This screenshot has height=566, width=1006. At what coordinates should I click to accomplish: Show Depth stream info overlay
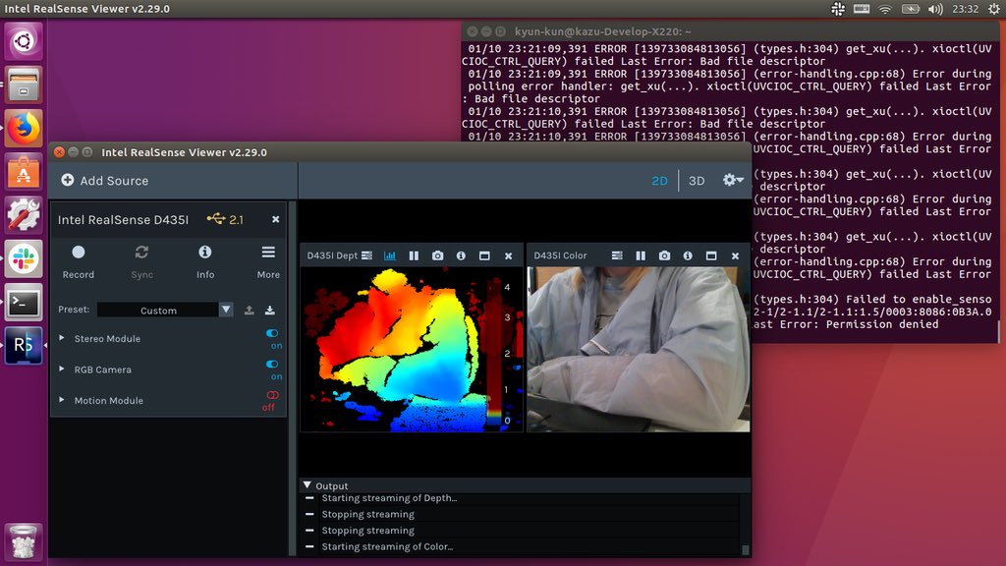[x=461, y=255]
